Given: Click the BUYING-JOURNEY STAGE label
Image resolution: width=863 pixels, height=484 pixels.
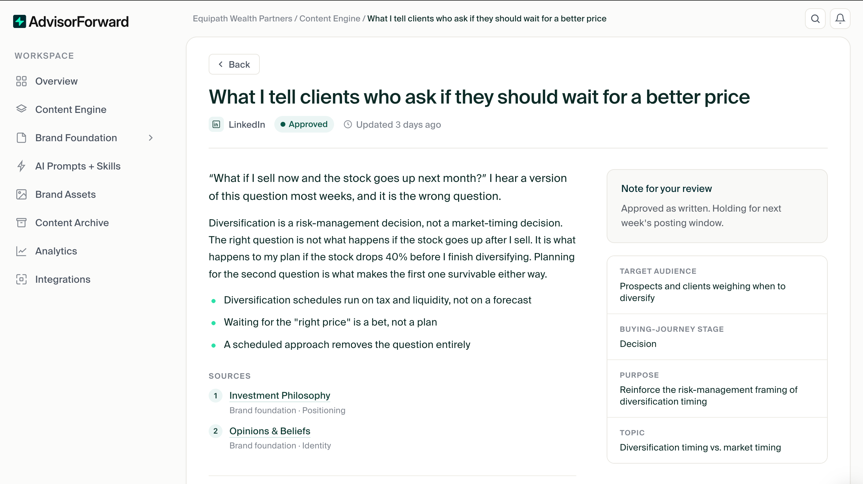Looking at the screenshot, I should pyautogui.click(x=672, y=329).
